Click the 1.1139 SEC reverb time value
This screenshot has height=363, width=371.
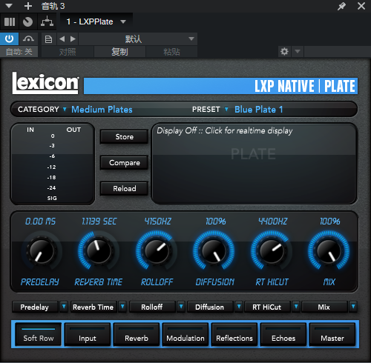click(99, 222)
